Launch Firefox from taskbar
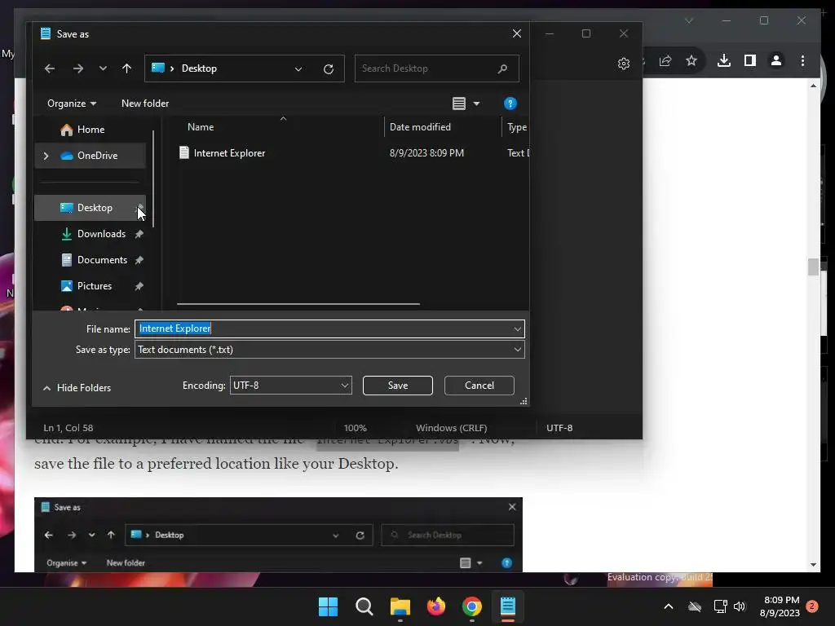 coord(436,606)
